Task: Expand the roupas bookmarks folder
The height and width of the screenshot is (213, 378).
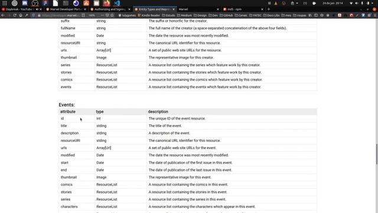Action: [300, 15]
